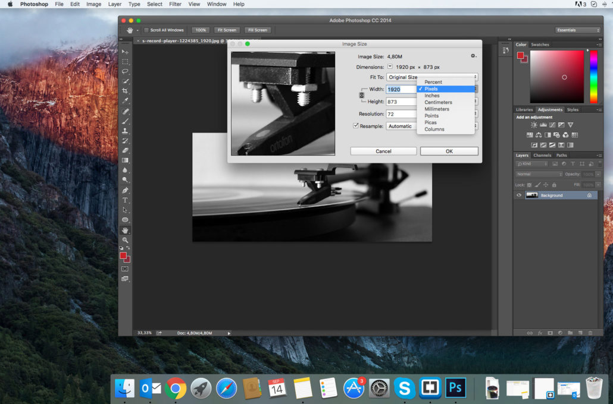Choose Inches from the units list
Screen dimensions: 613x404
tap(432, 96)
